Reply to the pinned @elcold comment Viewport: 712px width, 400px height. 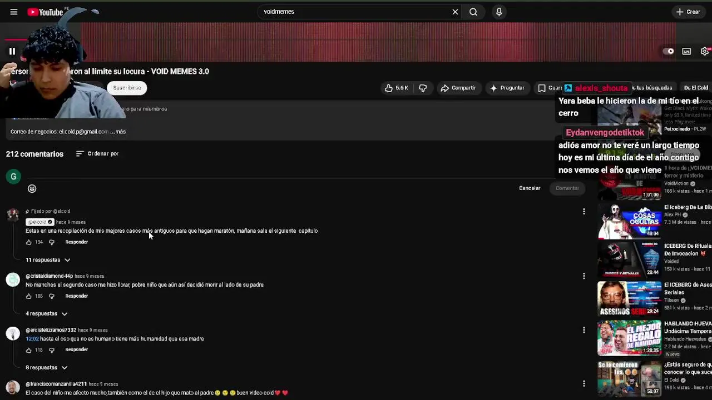click(77, 242)
